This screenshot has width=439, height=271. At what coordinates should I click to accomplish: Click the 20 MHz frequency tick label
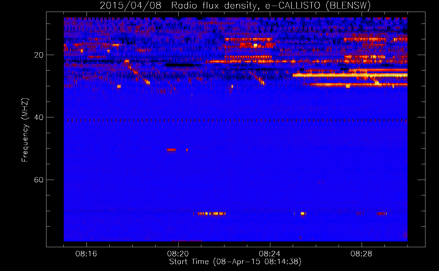(39, 55)
